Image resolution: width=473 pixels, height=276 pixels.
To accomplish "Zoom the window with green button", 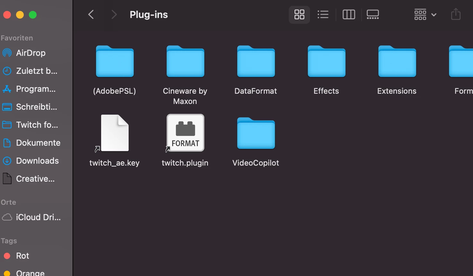I will tap(33, 15).
